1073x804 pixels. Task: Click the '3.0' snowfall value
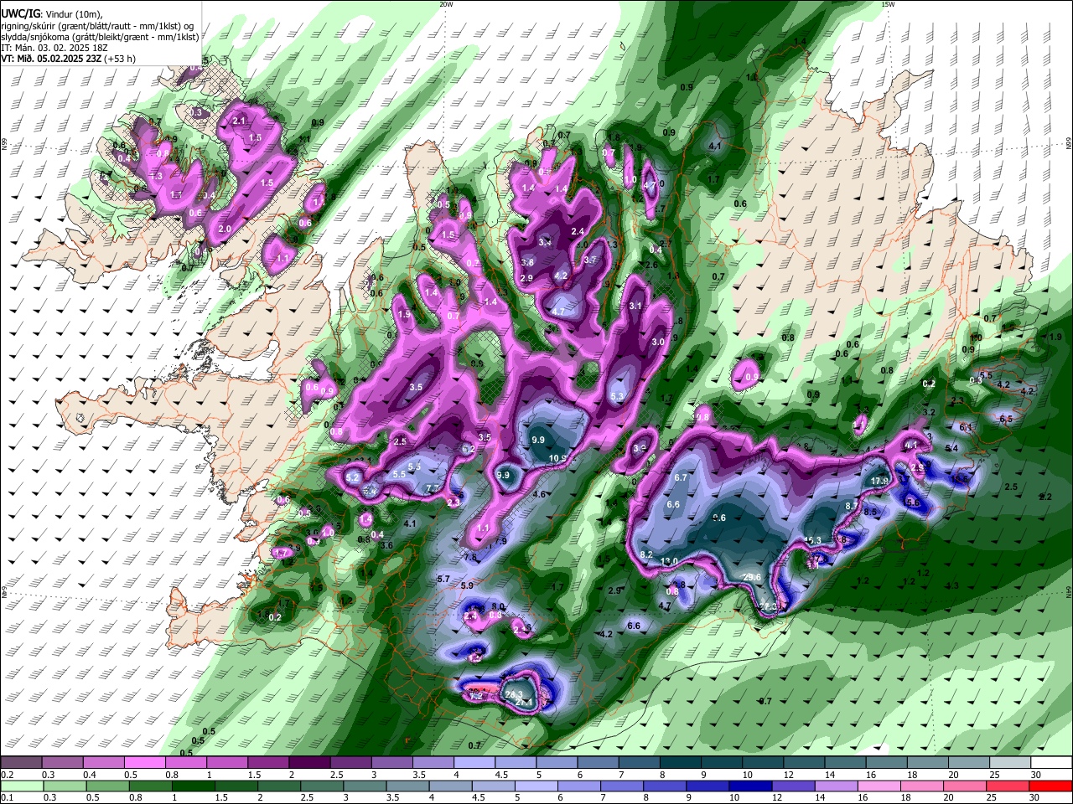point(658,342)
